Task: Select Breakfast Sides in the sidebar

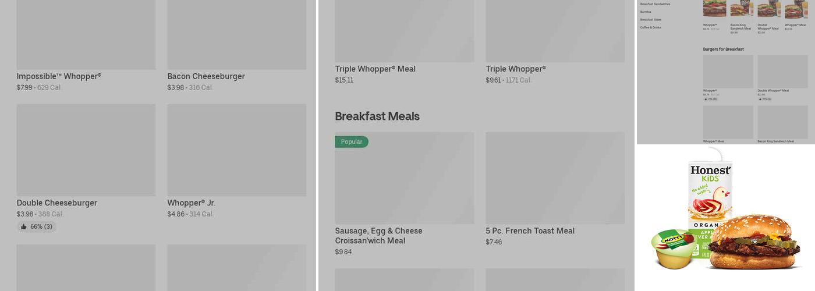Action: [x=651, y=20]
